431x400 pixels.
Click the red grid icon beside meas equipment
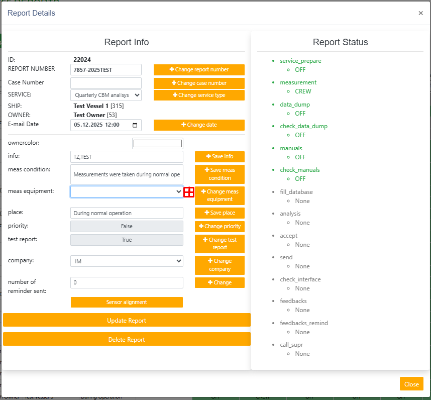pyautogui.click(x=189, y=192)
